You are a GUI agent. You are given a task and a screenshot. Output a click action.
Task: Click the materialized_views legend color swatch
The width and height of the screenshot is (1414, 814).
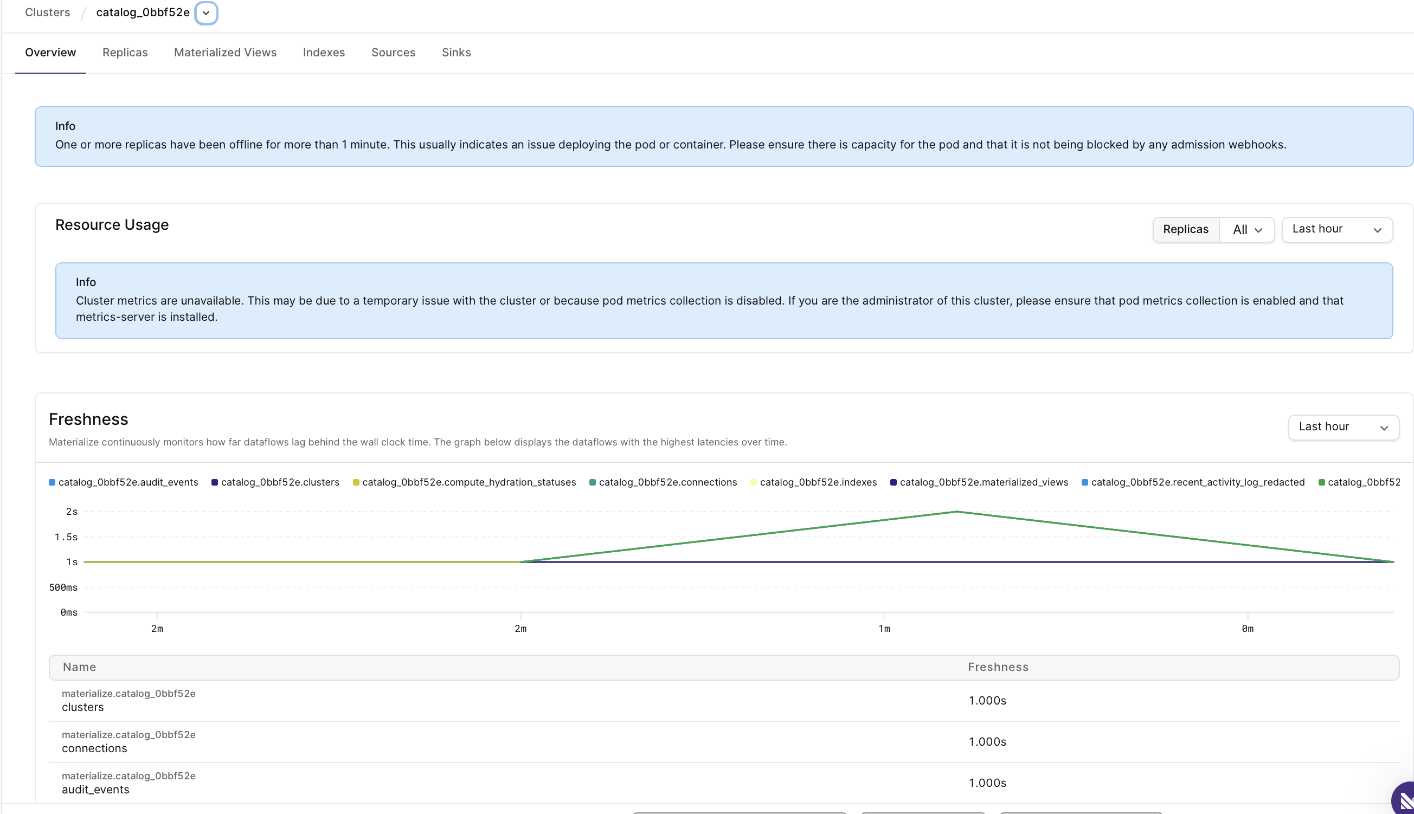click(x=894, y=482)
